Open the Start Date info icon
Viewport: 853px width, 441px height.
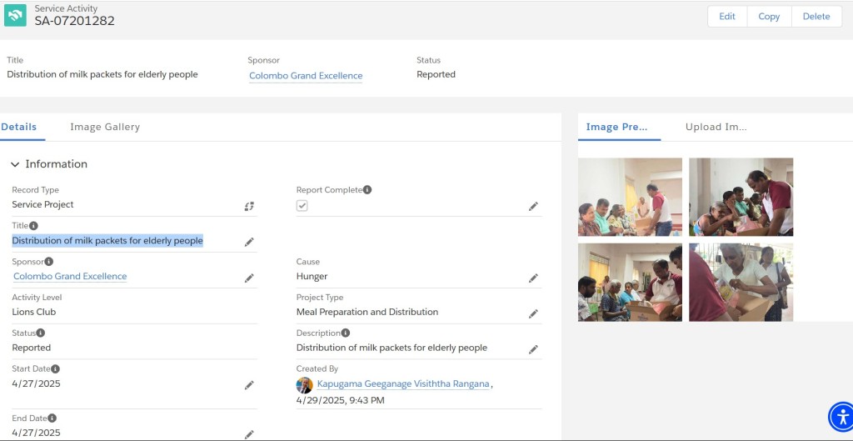tap(55, 368)
